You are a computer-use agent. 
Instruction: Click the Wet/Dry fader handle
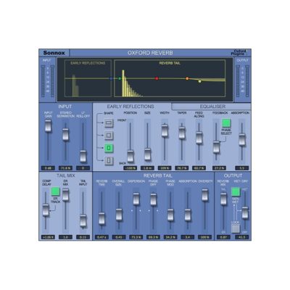tap(245, 212)
